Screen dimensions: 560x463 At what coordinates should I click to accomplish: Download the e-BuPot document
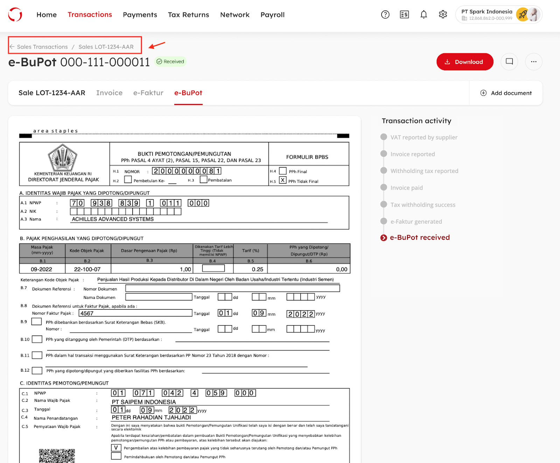pyautogui.click(x=465, y=62)
